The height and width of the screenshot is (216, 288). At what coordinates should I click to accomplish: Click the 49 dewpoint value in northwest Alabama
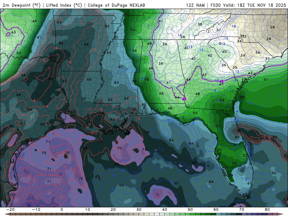click(134, 51)
